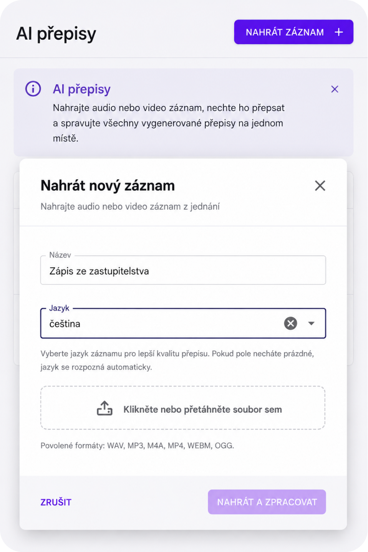Click the banner description paragraph

(169, 123)
